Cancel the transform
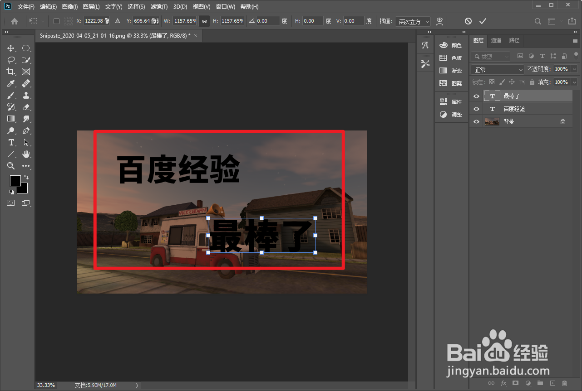This screenshot has height=391, width=582. point(468,21)
